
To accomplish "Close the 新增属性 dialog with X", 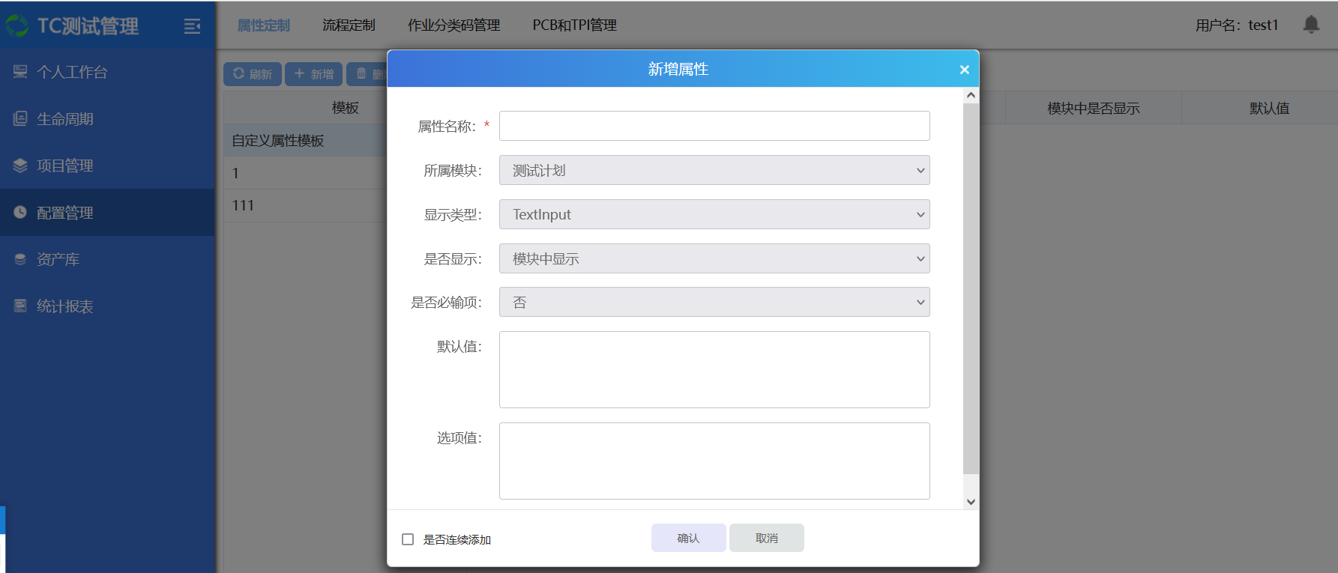I will [964, 70].
